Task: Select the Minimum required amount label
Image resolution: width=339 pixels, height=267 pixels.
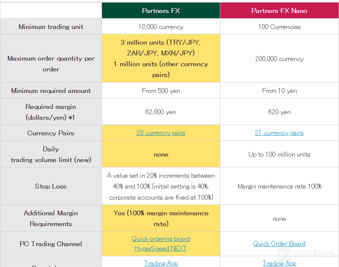Action: pyautogui.click(x=51, y=90)
